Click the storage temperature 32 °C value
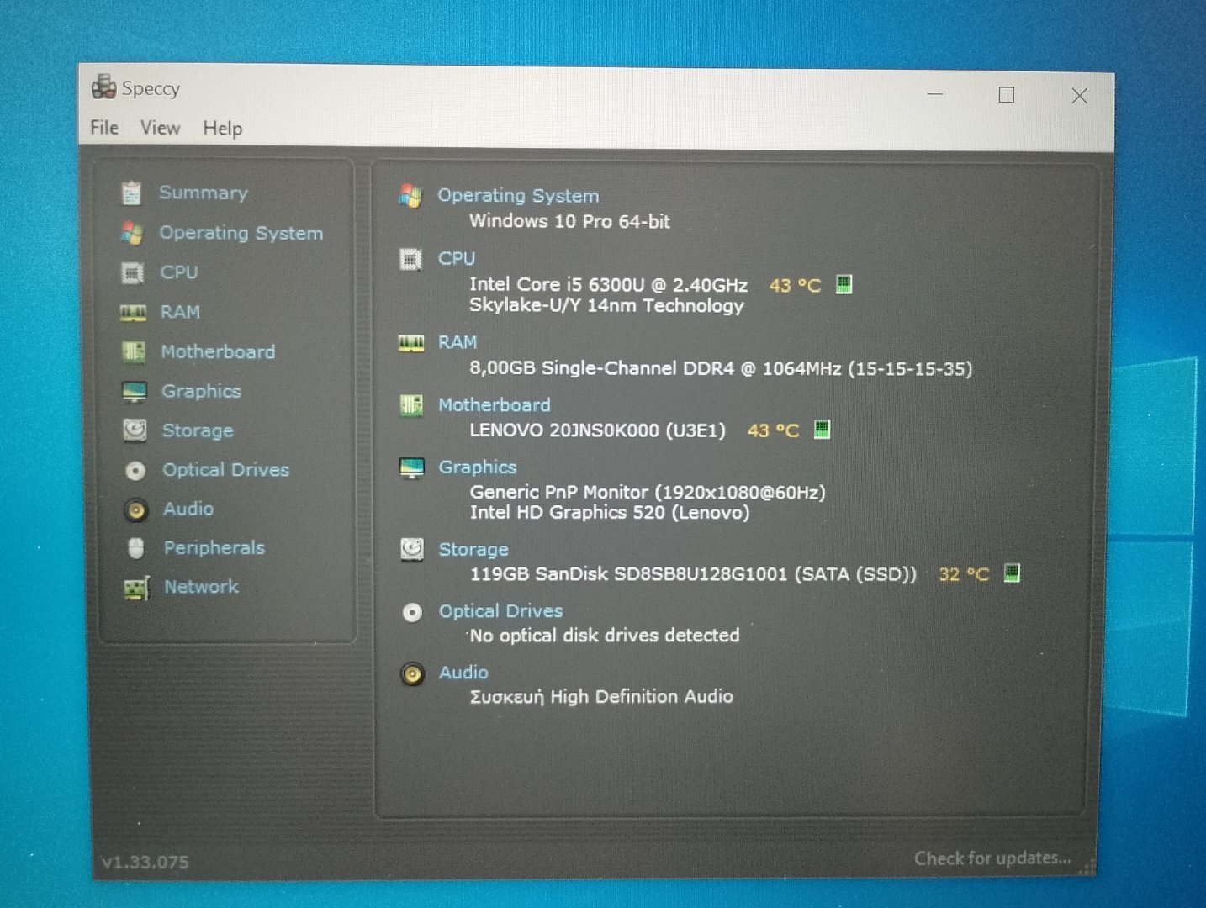This screenshot has width=1206, height=908. pyautogui.click(x=964, y=574)
